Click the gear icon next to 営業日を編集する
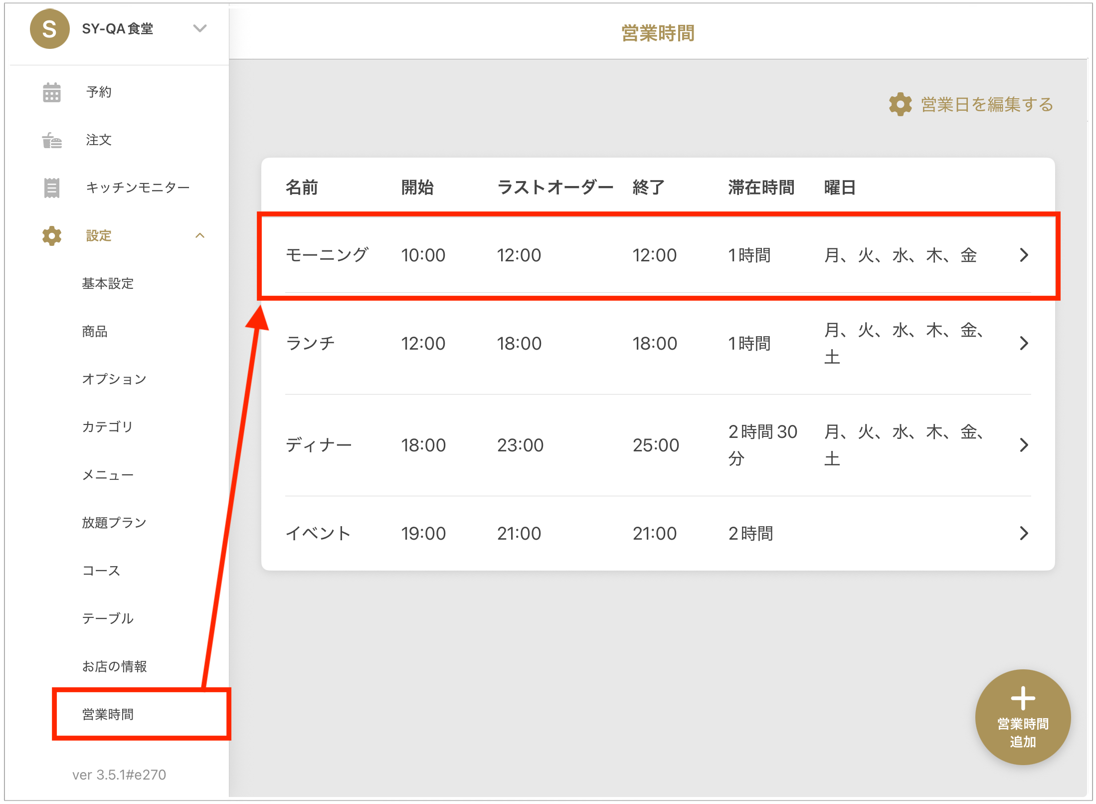1096x804 pixels. click(900, 105)
